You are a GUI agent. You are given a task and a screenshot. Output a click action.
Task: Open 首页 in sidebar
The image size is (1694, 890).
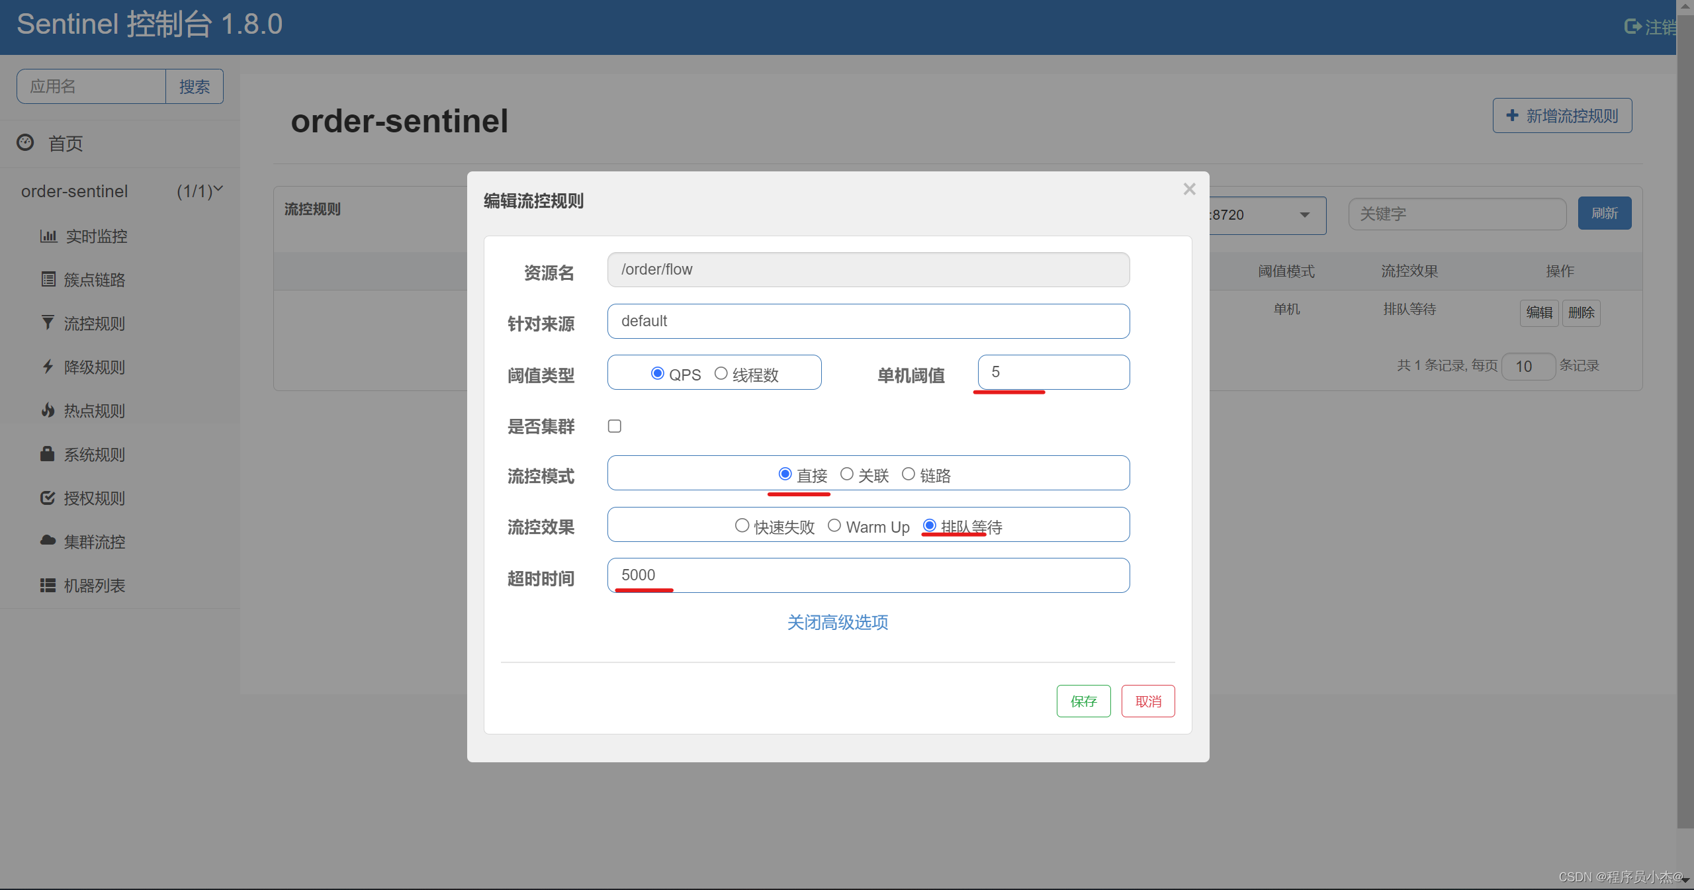(x=66, y=144)
